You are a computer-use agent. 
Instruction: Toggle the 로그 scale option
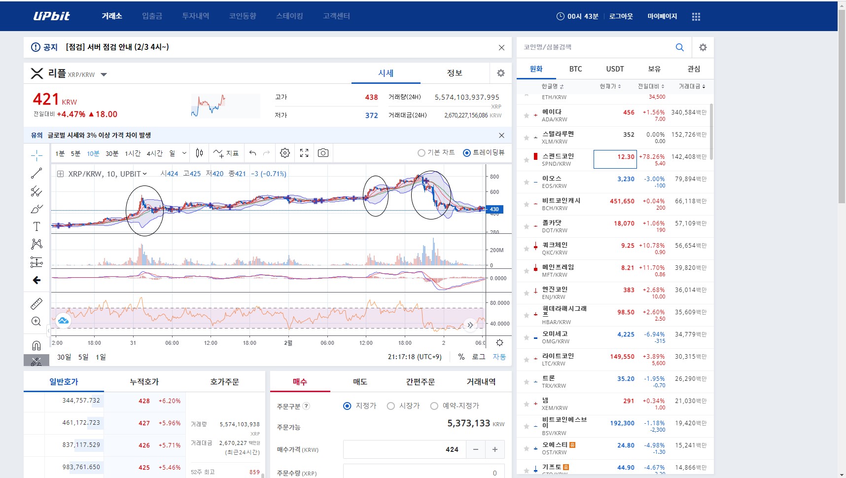[x=479, y=357]
